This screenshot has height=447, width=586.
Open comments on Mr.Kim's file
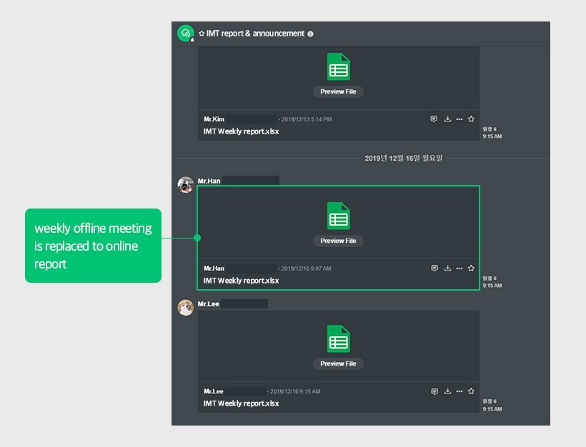coord(434,119)
